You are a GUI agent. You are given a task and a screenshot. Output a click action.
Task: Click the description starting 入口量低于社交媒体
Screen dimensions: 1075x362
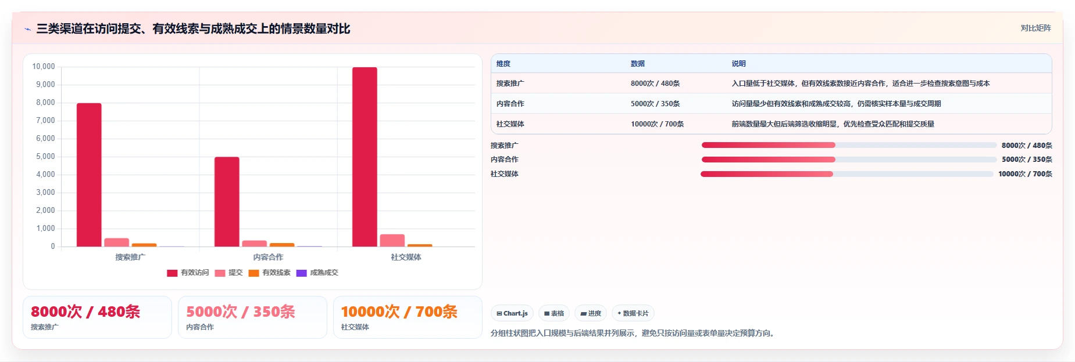[860, 84]
